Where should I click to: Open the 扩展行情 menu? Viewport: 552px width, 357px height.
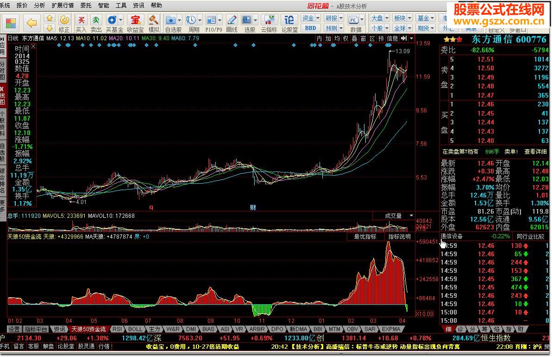(x=63, y=5)
